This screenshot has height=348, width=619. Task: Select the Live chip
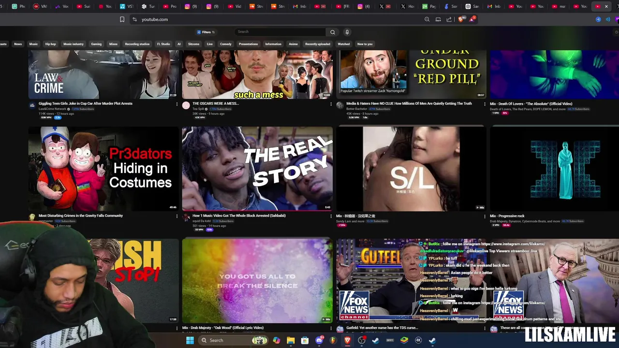coord(209,44)
